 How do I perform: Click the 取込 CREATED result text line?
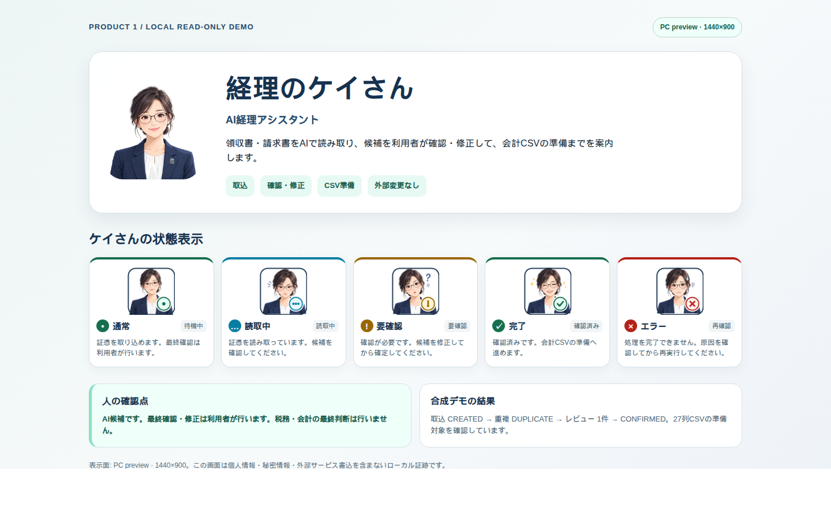point(579,425)
